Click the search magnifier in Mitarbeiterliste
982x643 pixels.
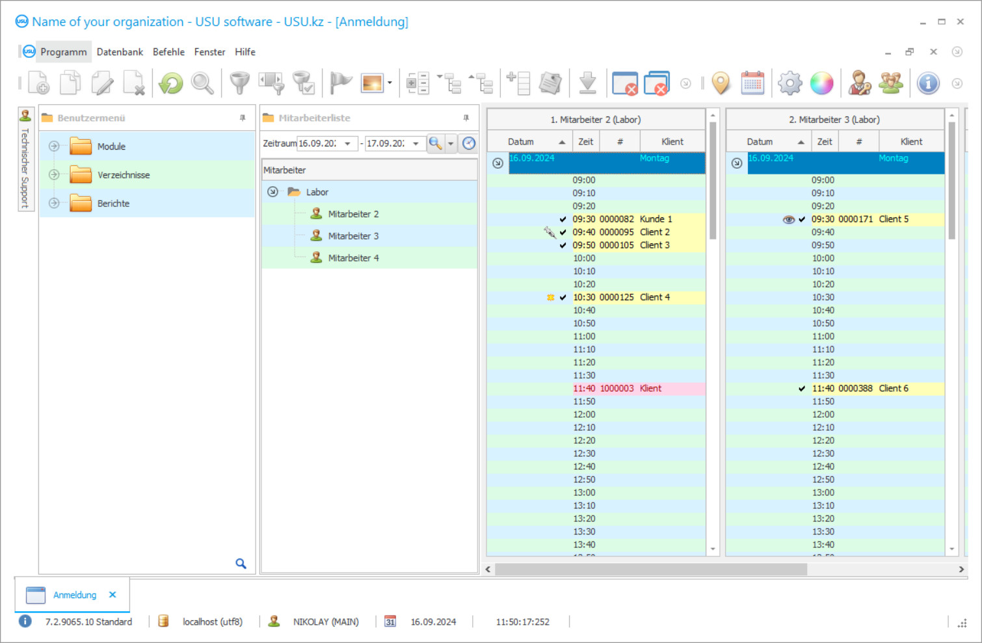435,143
